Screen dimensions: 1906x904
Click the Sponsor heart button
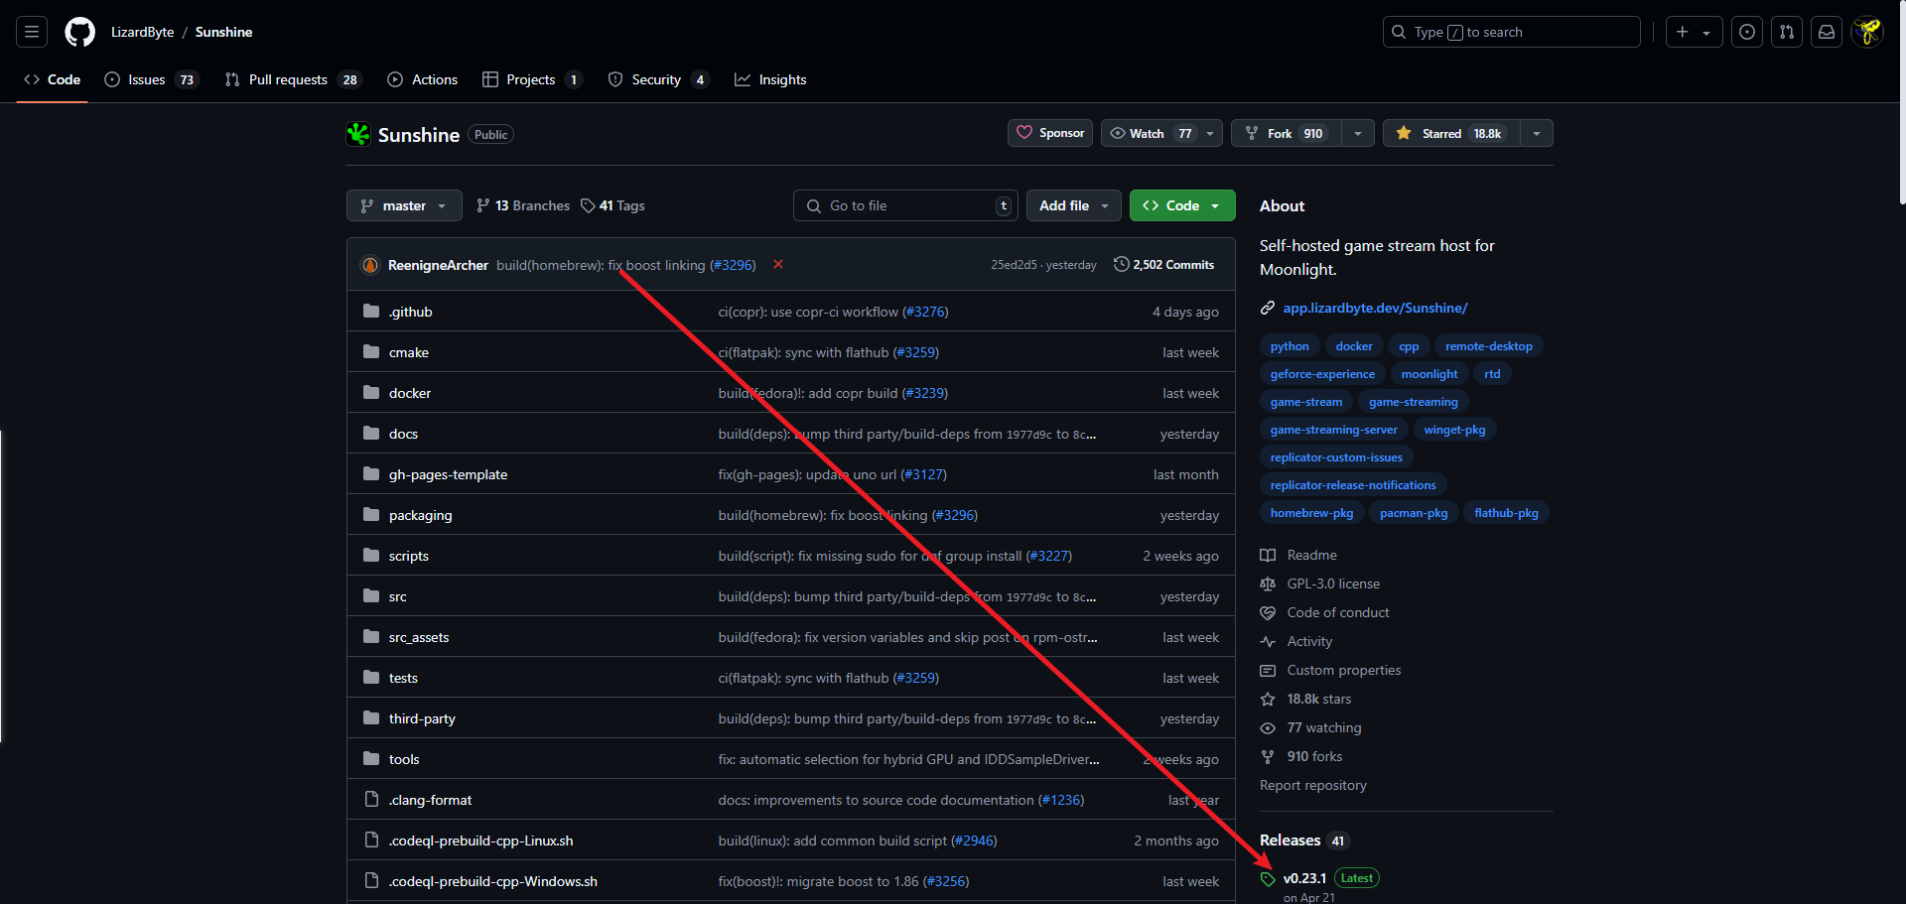tap(1050, 133)
